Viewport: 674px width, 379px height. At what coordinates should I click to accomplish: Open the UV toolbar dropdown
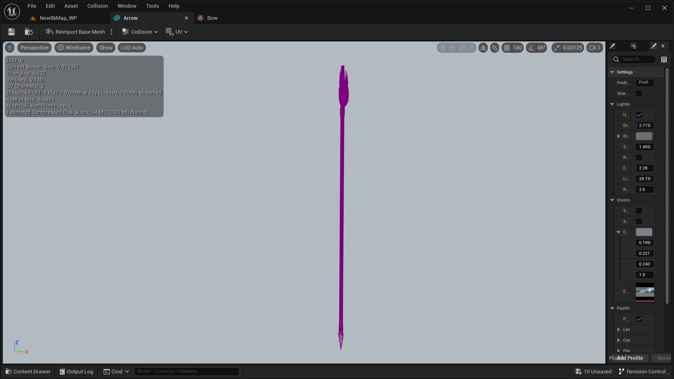(177, 32)
